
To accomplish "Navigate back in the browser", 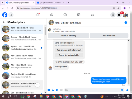I will [3, 8].
